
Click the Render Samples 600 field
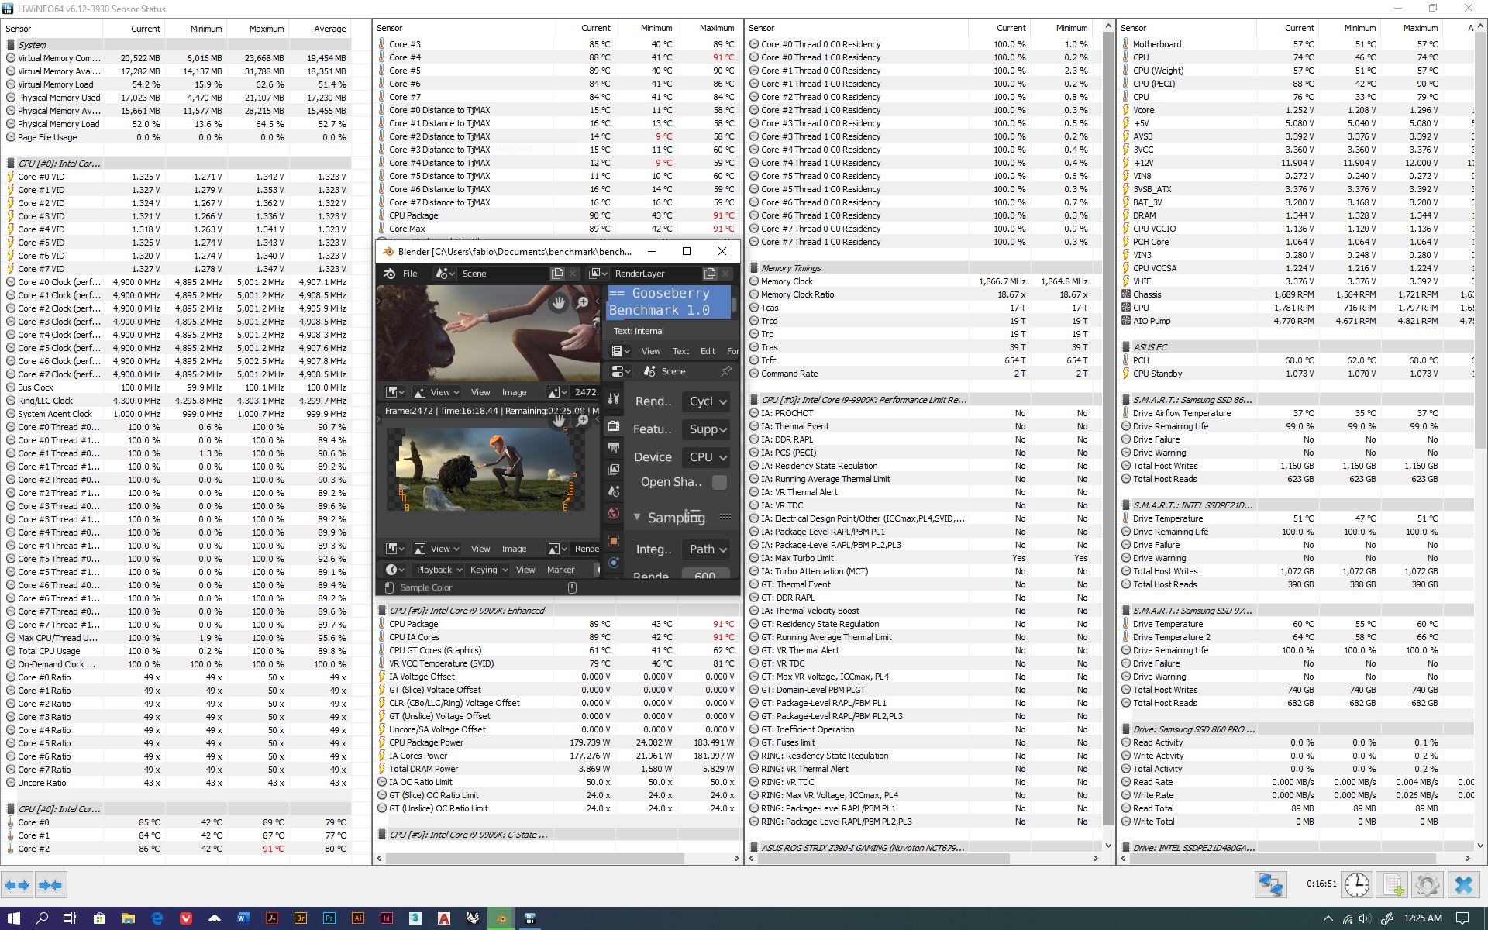pos(704,576)
